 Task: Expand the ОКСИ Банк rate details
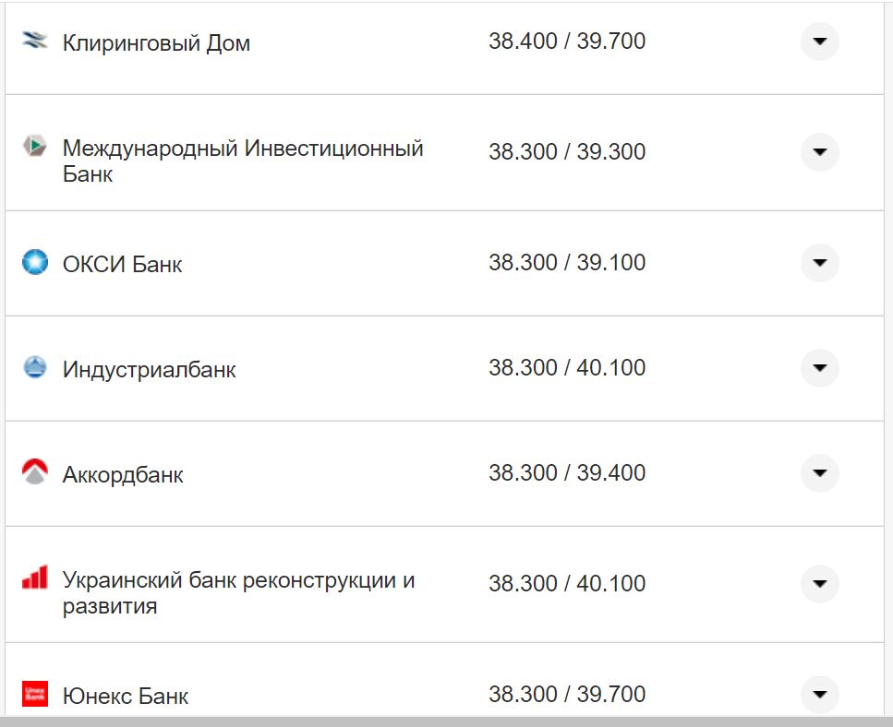coord(819,262)
